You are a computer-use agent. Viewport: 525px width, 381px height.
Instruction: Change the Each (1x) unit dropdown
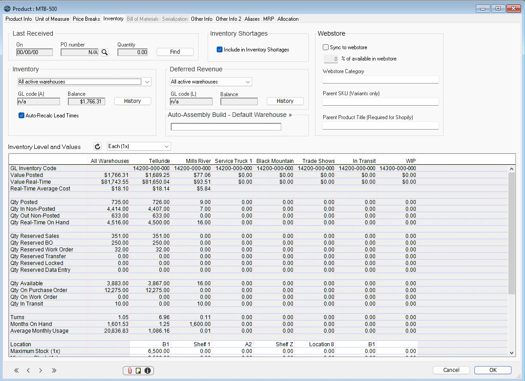167,146
